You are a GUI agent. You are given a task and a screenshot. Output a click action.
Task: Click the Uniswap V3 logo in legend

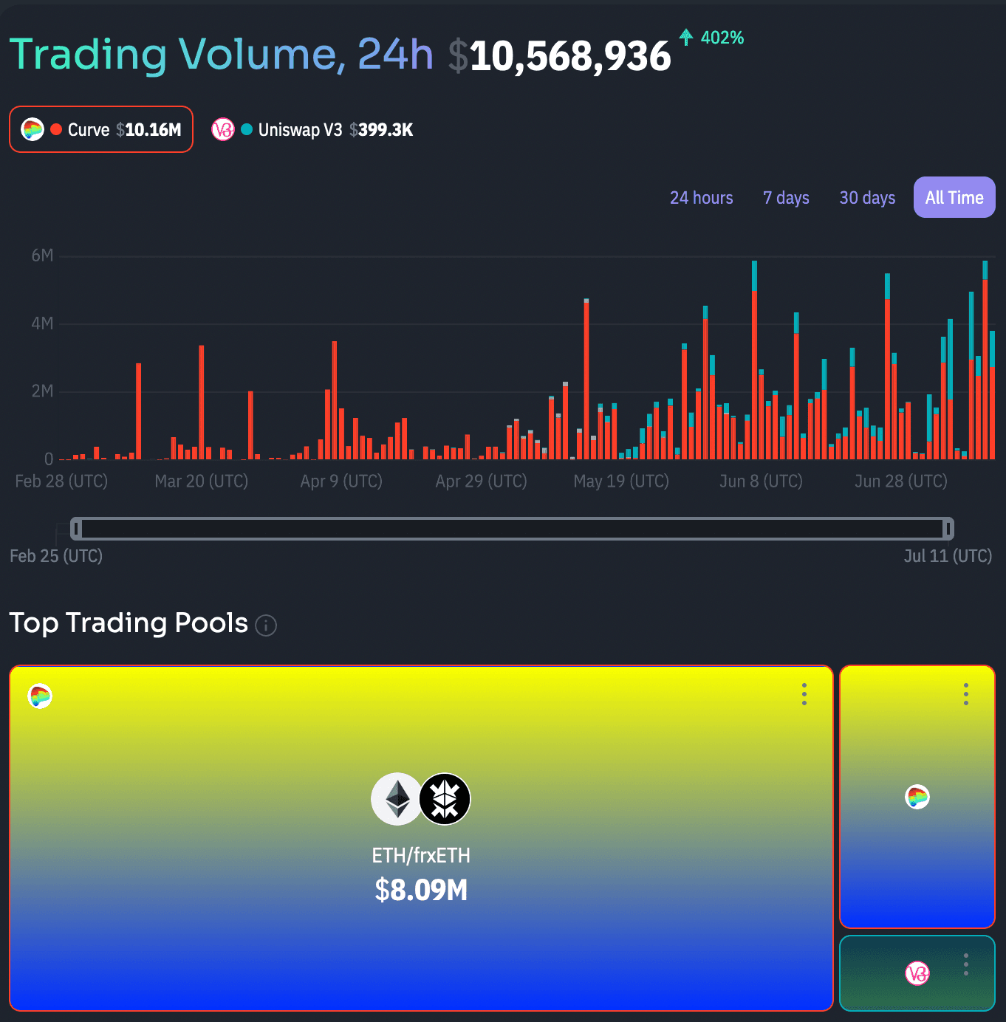tap(223, 130)
